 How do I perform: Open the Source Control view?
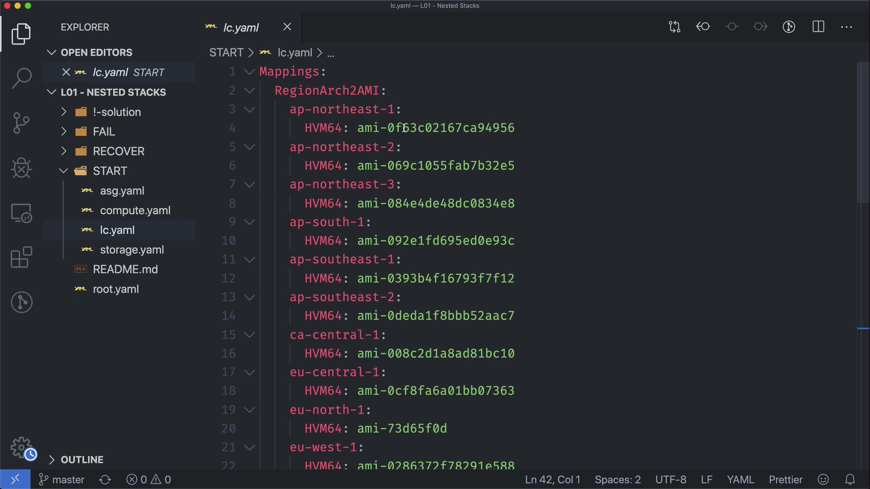(x=21, y=123)
